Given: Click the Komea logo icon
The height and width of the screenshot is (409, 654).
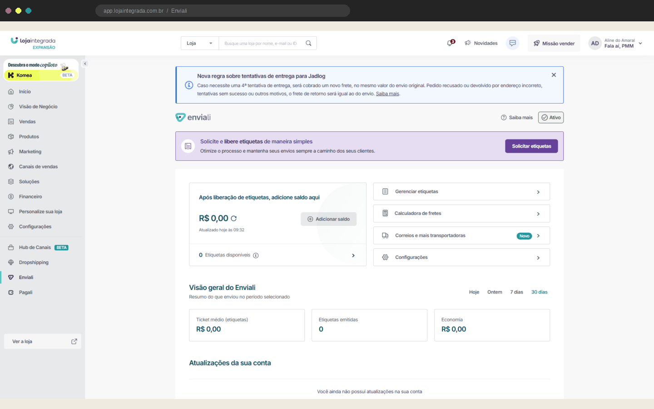Looking at the screenshot, I should 11,75.
